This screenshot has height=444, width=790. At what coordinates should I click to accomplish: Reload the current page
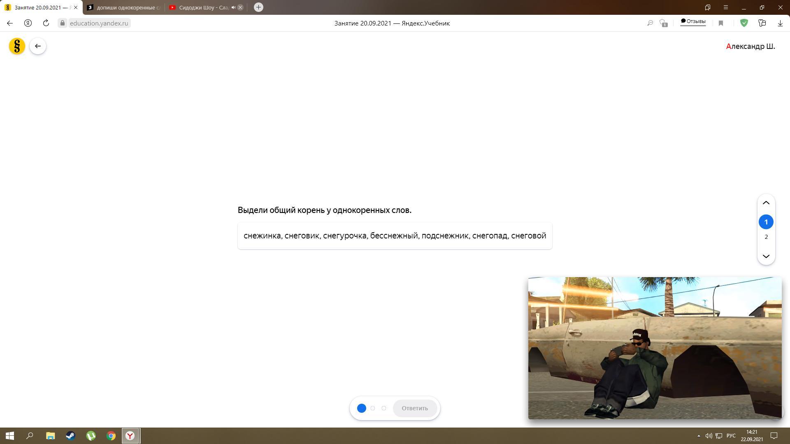coord(46,23)
